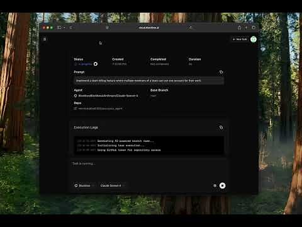Click the 'Generating AI-powered branch name...' log line

(x=125, y=141)
